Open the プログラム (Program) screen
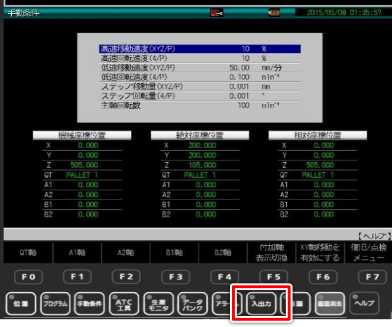Image resolution: width=392 pixels, height=327 pixels. click(55, 304)
